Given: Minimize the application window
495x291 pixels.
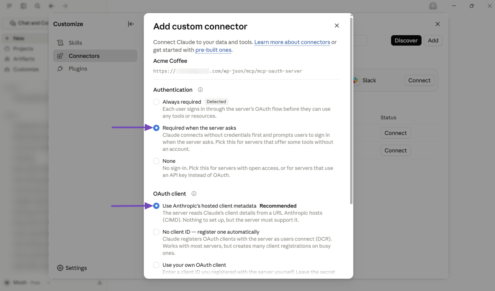Looking at the screenshot, I should point(454,6).
